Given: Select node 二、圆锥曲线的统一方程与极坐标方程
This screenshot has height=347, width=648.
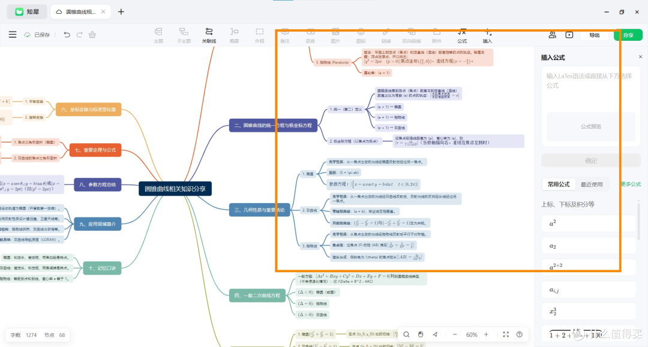Looking at the screenshot, I should click(x=273, y=125).
